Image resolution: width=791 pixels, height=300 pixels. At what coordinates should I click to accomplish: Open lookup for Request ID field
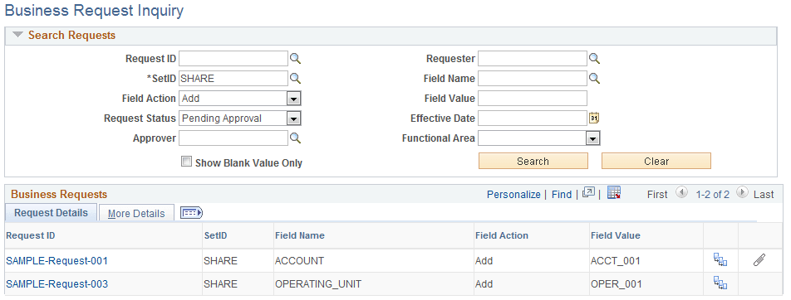click(295, 59)
